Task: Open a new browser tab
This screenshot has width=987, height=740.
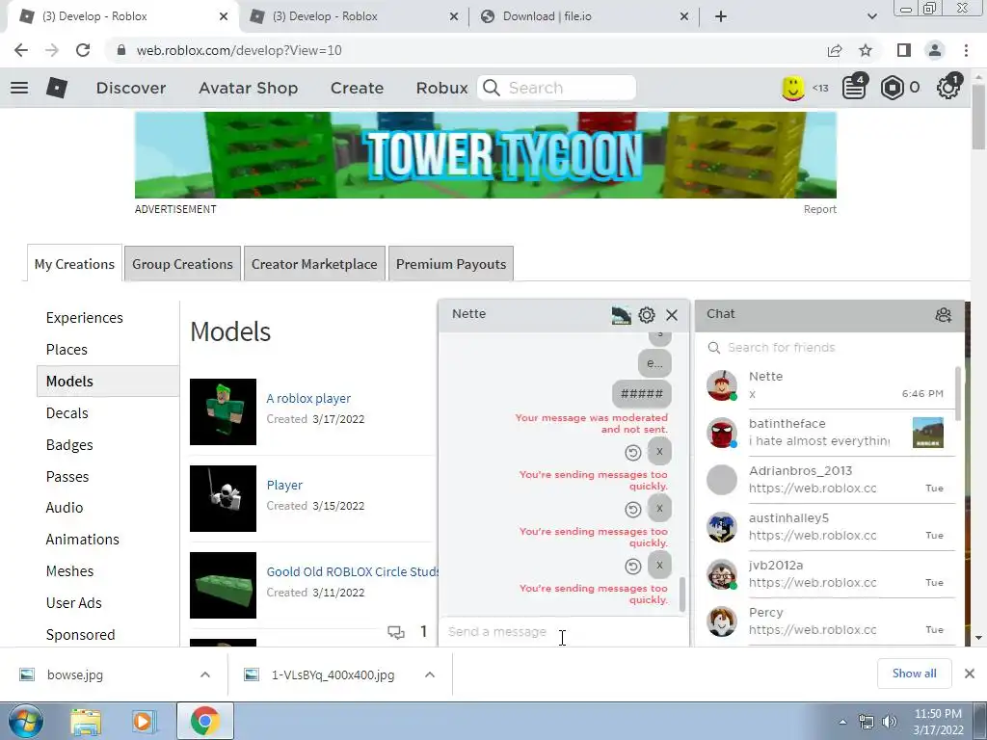Action: [x=721, y=16]
